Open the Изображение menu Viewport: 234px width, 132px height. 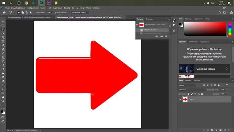(33, 8)
